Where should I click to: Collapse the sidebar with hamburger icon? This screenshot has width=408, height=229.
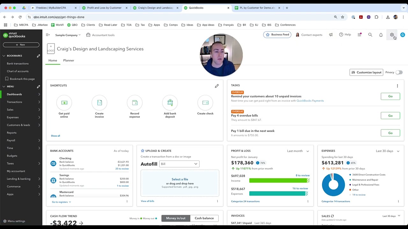(x=47, y=35)
